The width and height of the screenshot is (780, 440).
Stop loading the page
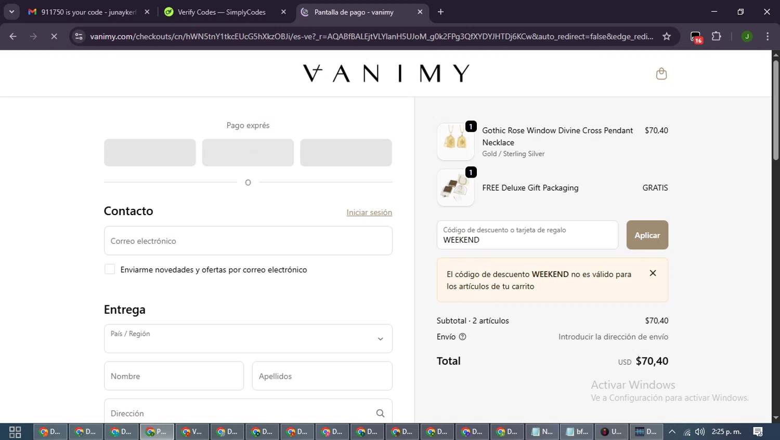(x=54, y=36)
